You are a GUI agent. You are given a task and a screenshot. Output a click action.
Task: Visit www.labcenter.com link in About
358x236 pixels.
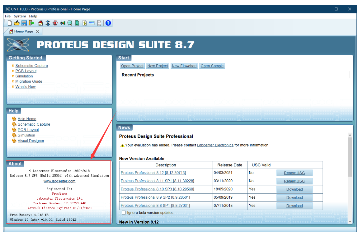tap(59, 181)
